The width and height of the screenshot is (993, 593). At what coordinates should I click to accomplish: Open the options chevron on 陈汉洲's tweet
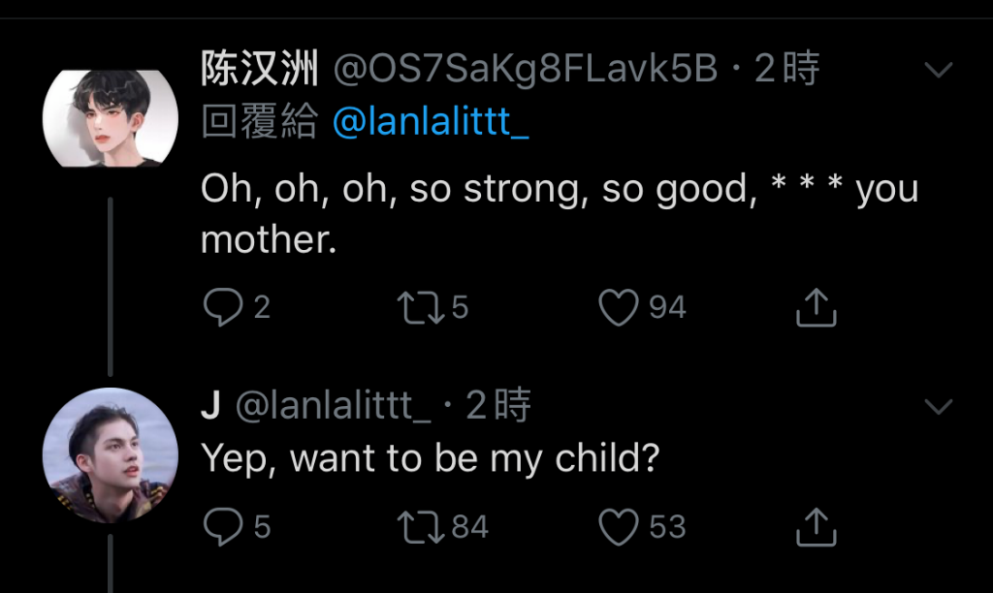938,69
